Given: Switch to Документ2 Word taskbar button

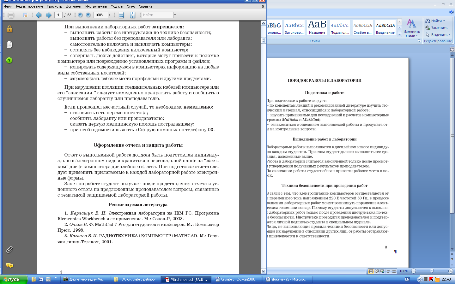Looking at the screenshot, I should click(x=288, y=279).
